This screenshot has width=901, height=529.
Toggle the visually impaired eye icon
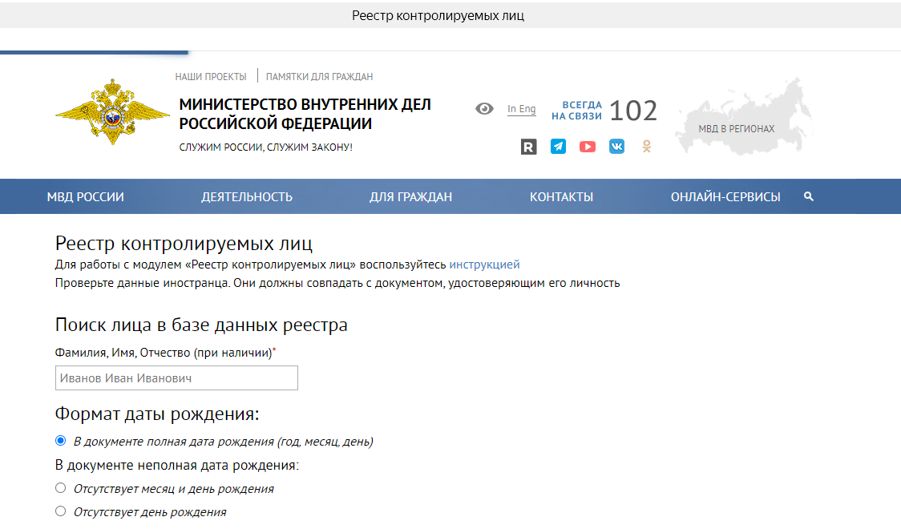point(484,109)
